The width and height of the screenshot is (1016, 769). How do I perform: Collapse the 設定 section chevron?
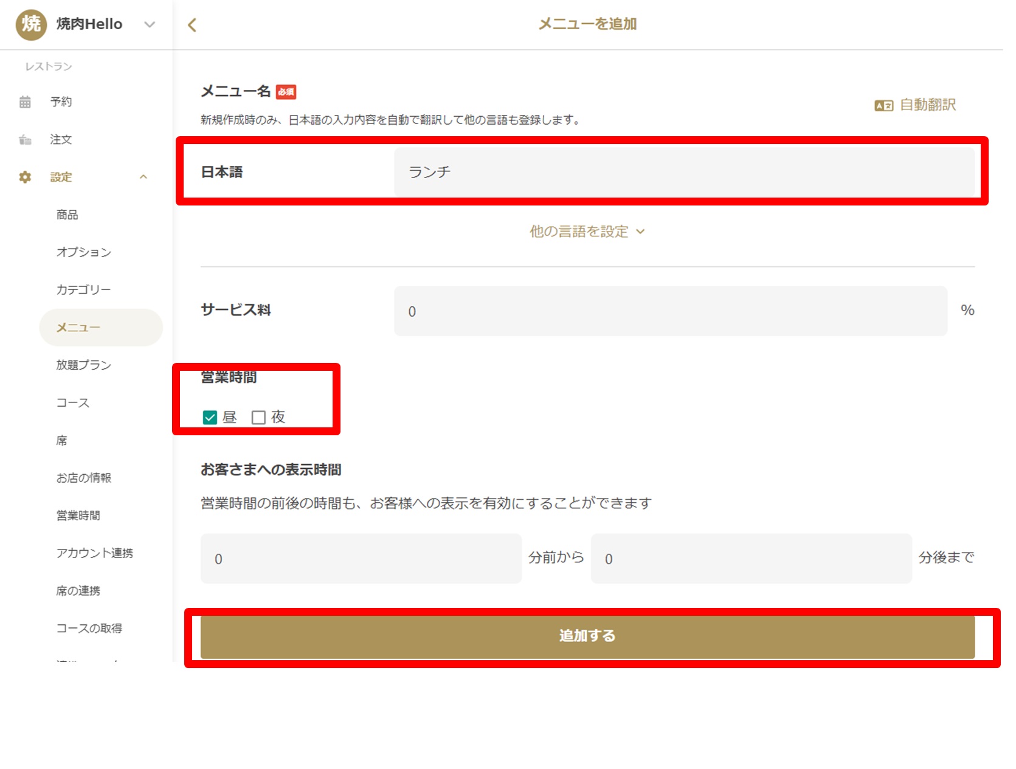(x=143, y=177)
